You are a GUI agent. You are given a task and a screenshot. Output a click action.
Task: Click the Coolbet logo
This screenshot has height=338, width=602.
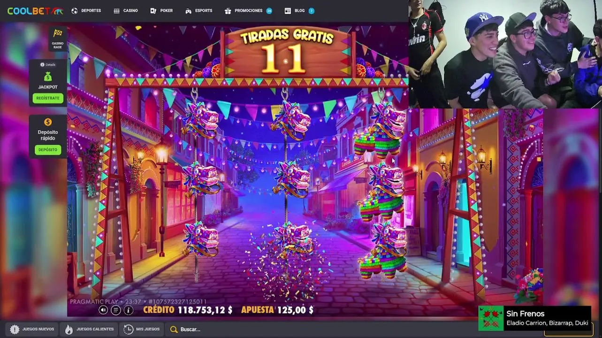[35, 11]
